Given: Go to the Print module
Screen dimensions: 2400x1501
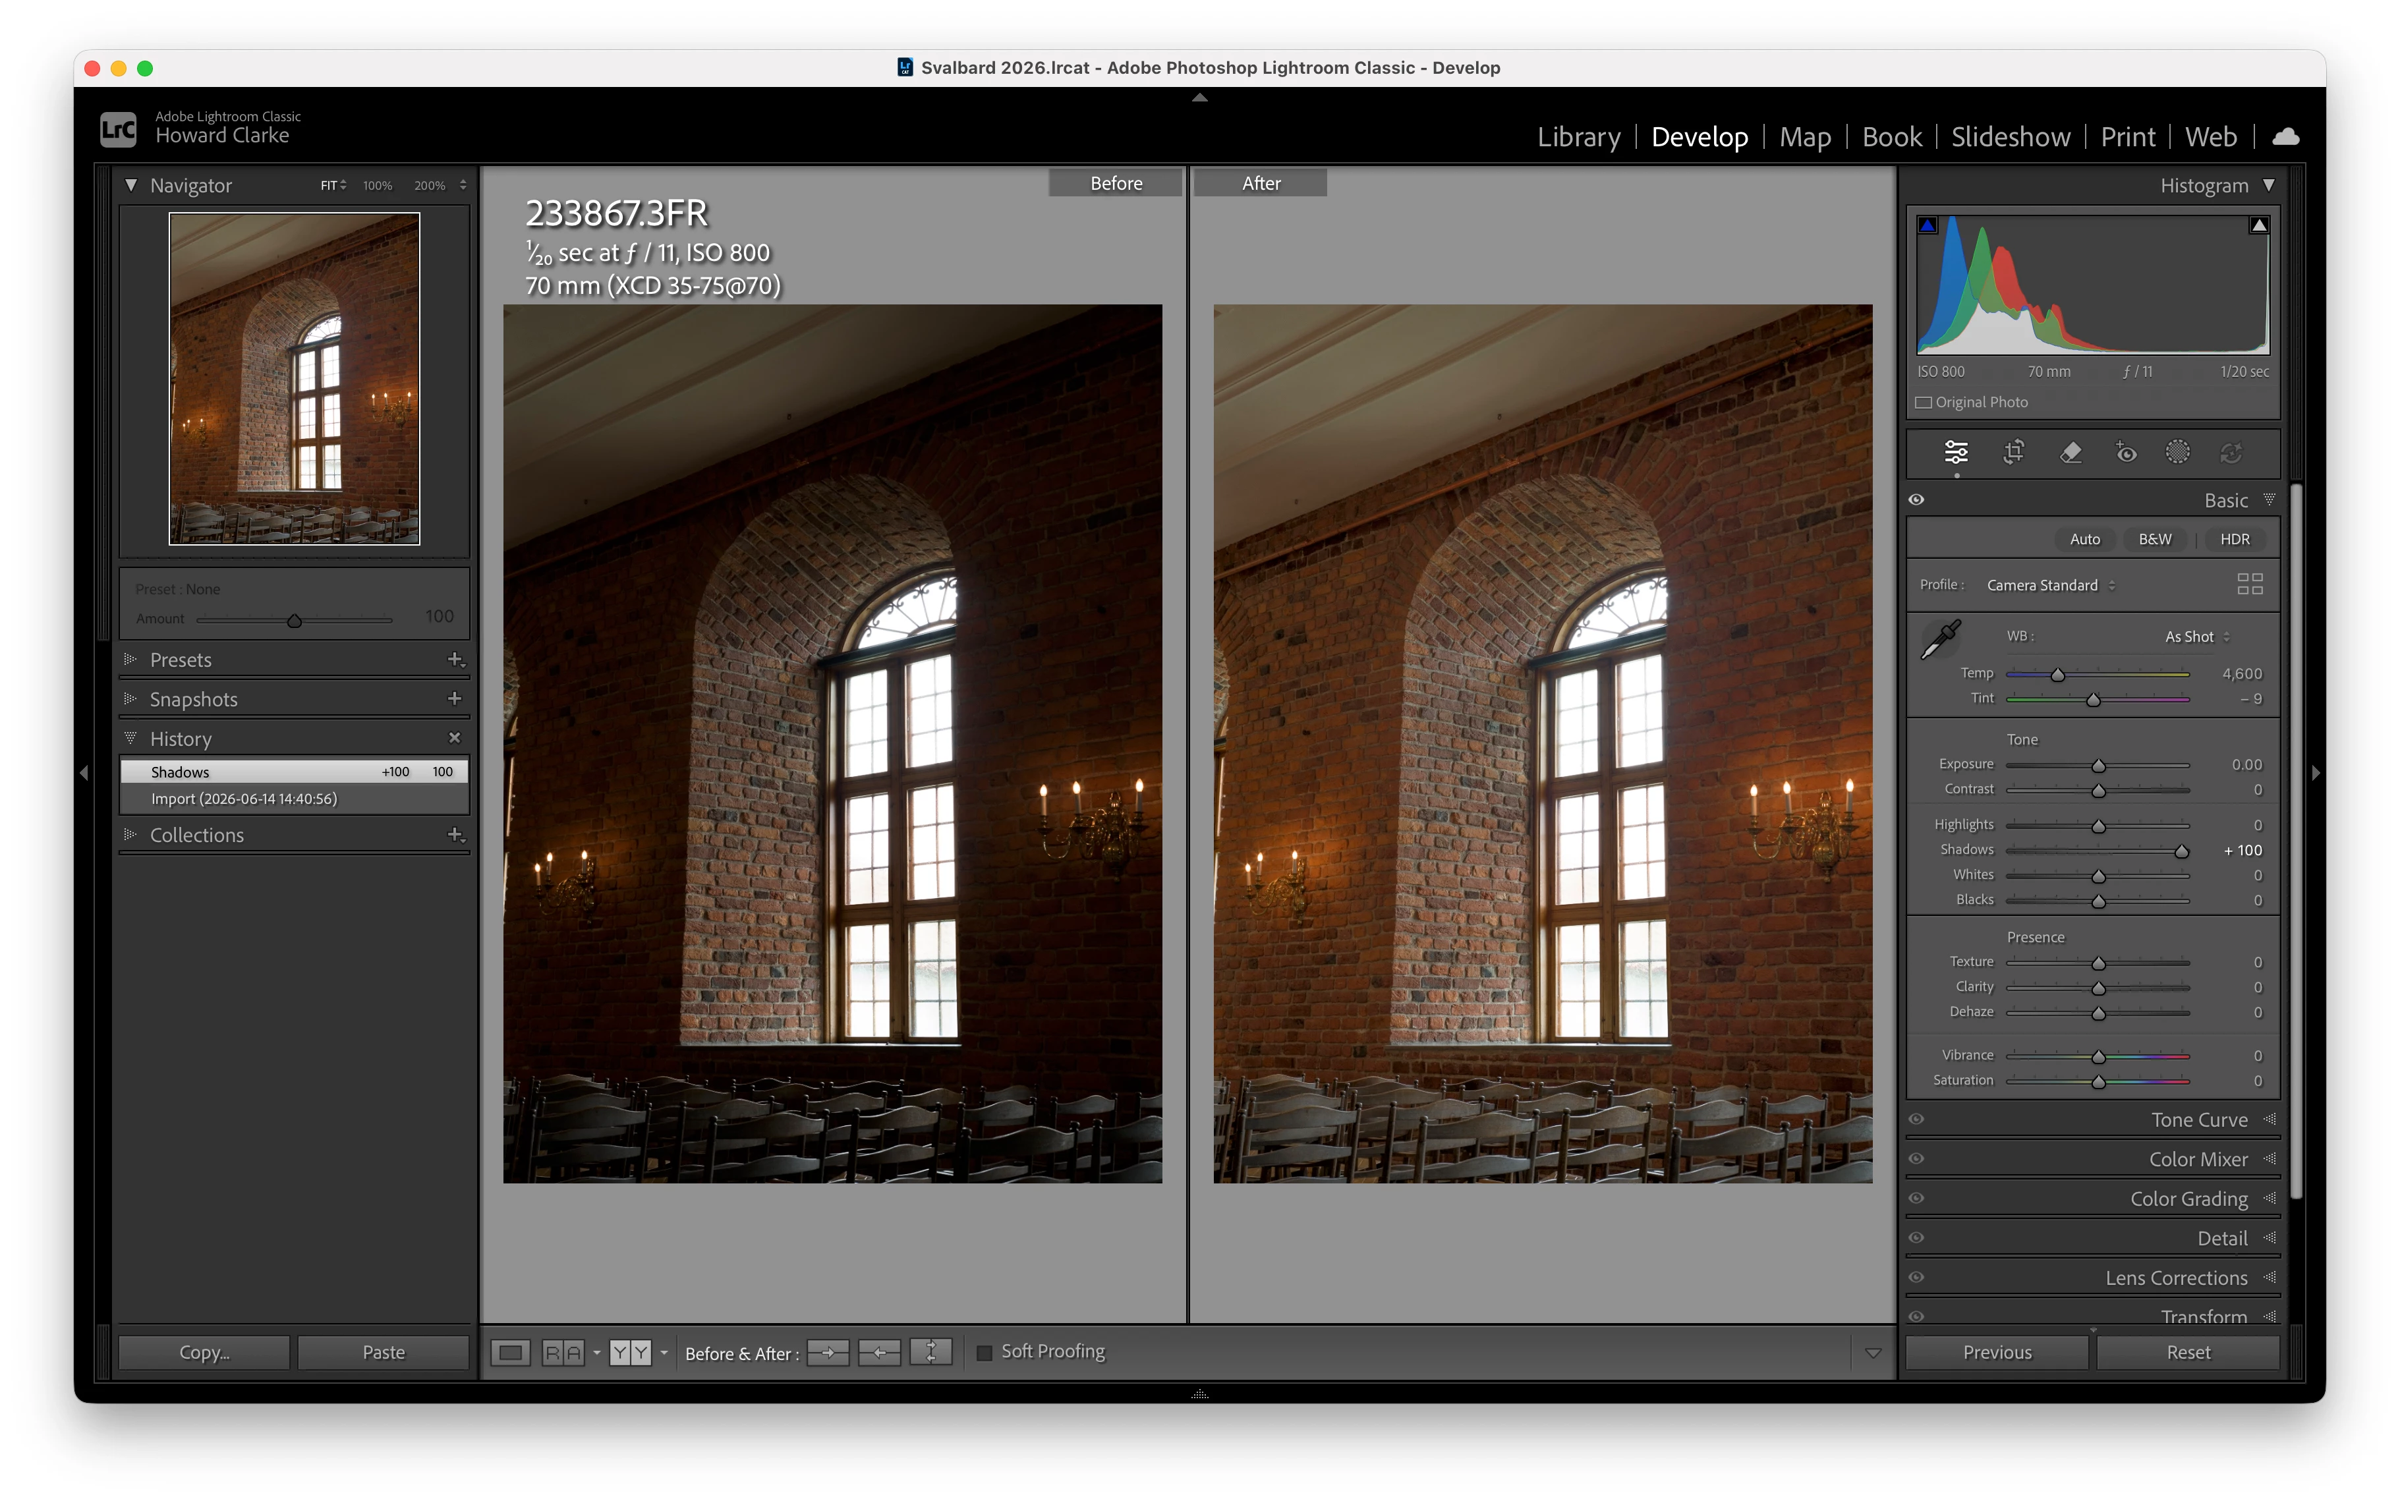Looking at the screenshot, I should click(2127, 137).
